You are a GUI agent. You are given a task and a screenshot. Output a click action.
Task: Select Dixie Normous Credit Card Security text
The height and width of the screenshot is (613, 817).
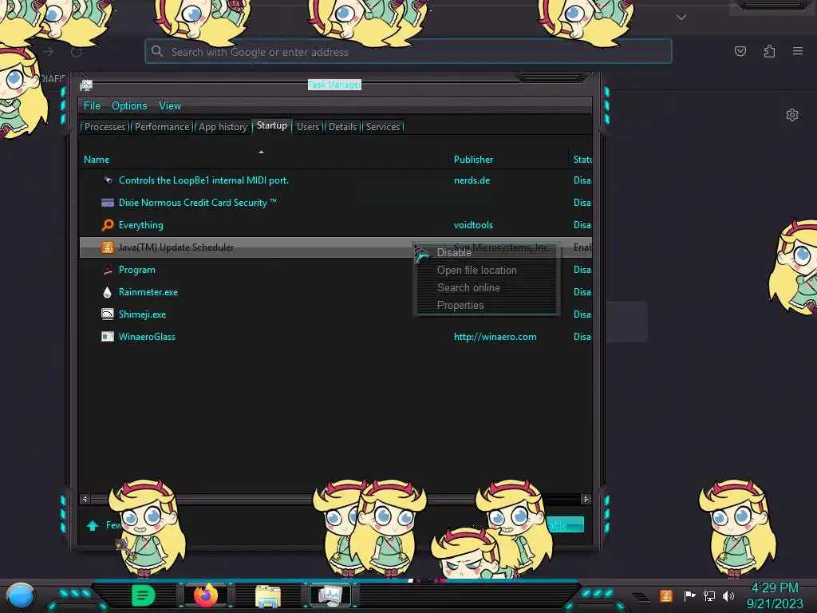click(x=198, y=203)
